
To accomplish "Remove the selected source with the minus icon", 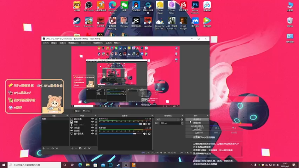I will point(76,148).
